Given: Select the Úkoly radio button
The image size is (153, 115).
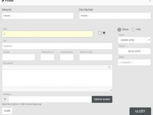Looking at the screenshot, I should point(119,29).
